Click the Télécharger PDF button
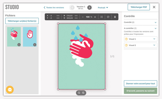Screen dimensions: 162x99 click(x=139, y=7)
